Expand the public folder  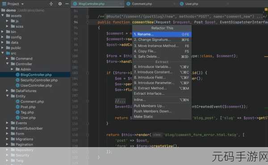pos(2,48)
